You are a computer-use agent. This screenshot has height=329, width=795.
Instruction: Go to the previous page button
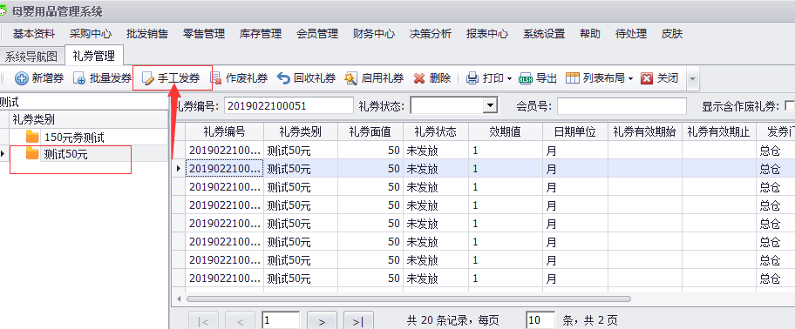click(241, 321)
